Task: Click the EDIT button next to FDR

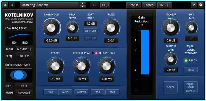Action: click(x=112, y=92)
